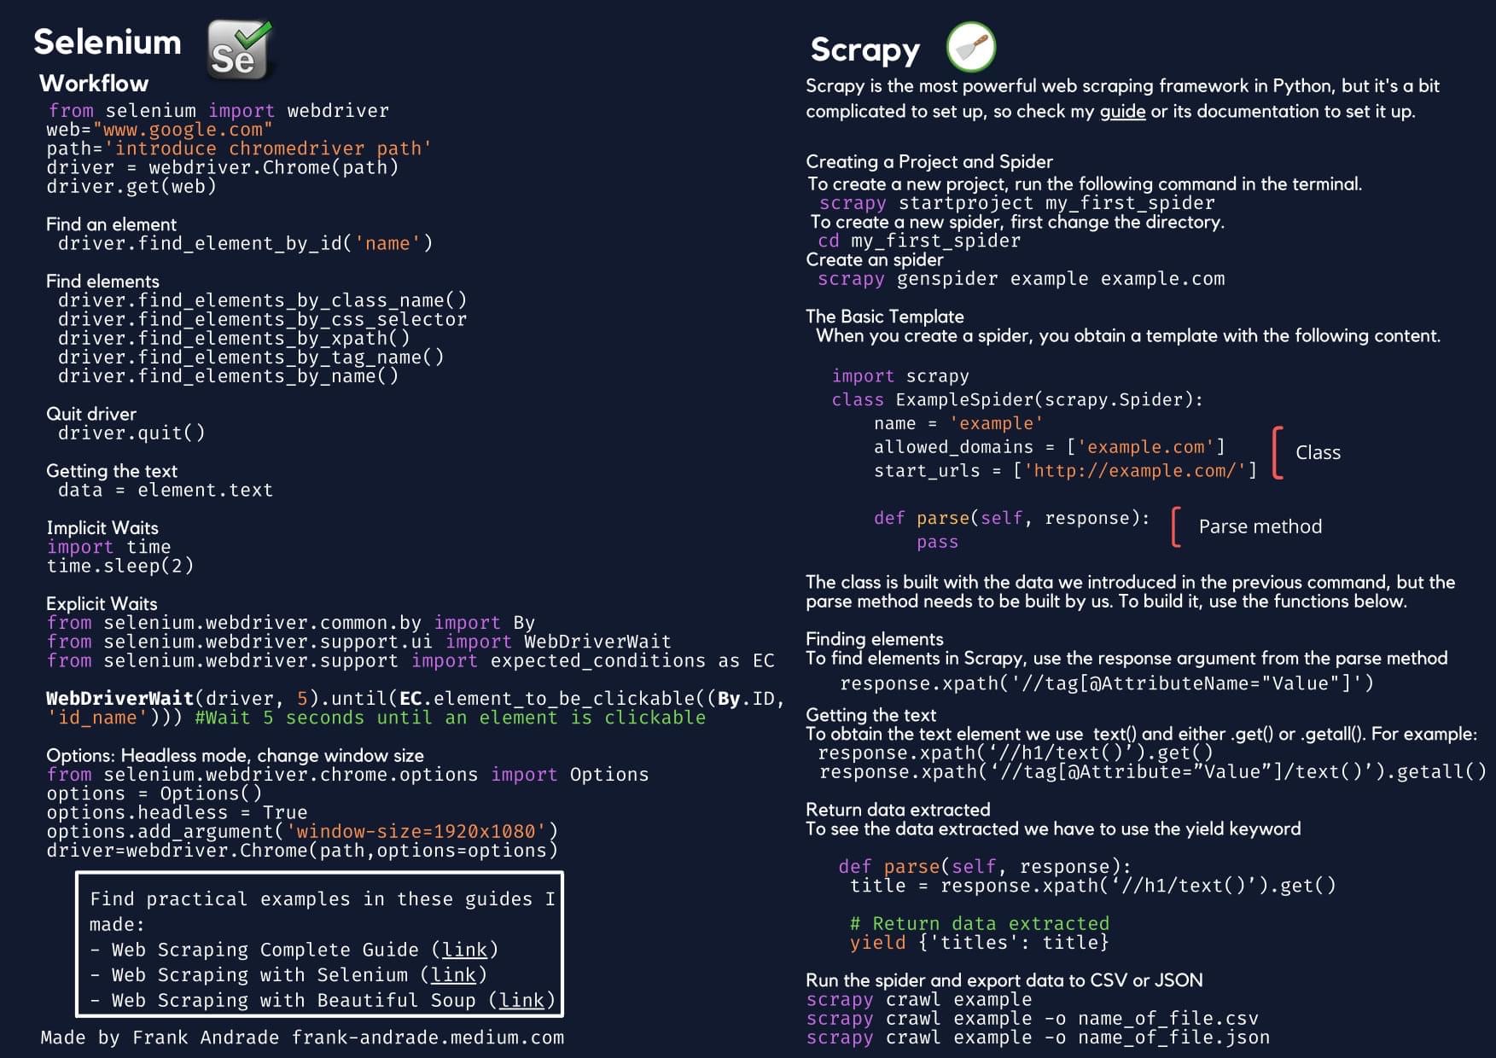
Task: Click "scrapy startproject my_first_spider" command
Action: (x=1016, y=203)
